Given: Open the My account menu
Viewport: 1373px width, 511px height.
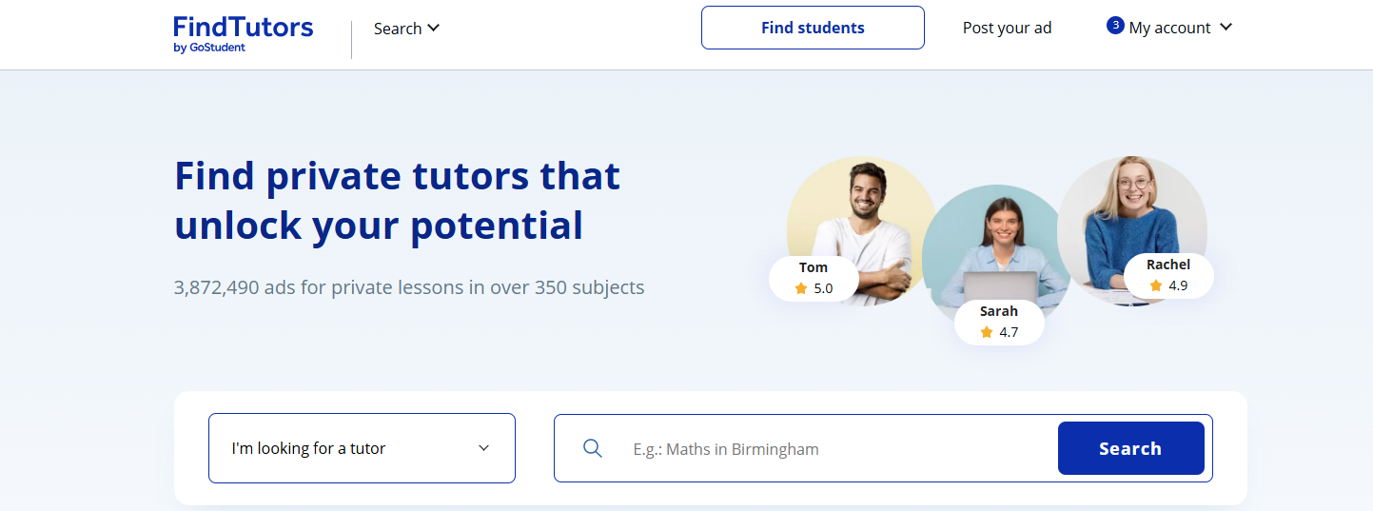Looking at the screenshot, I should (x=1169, y=29).
